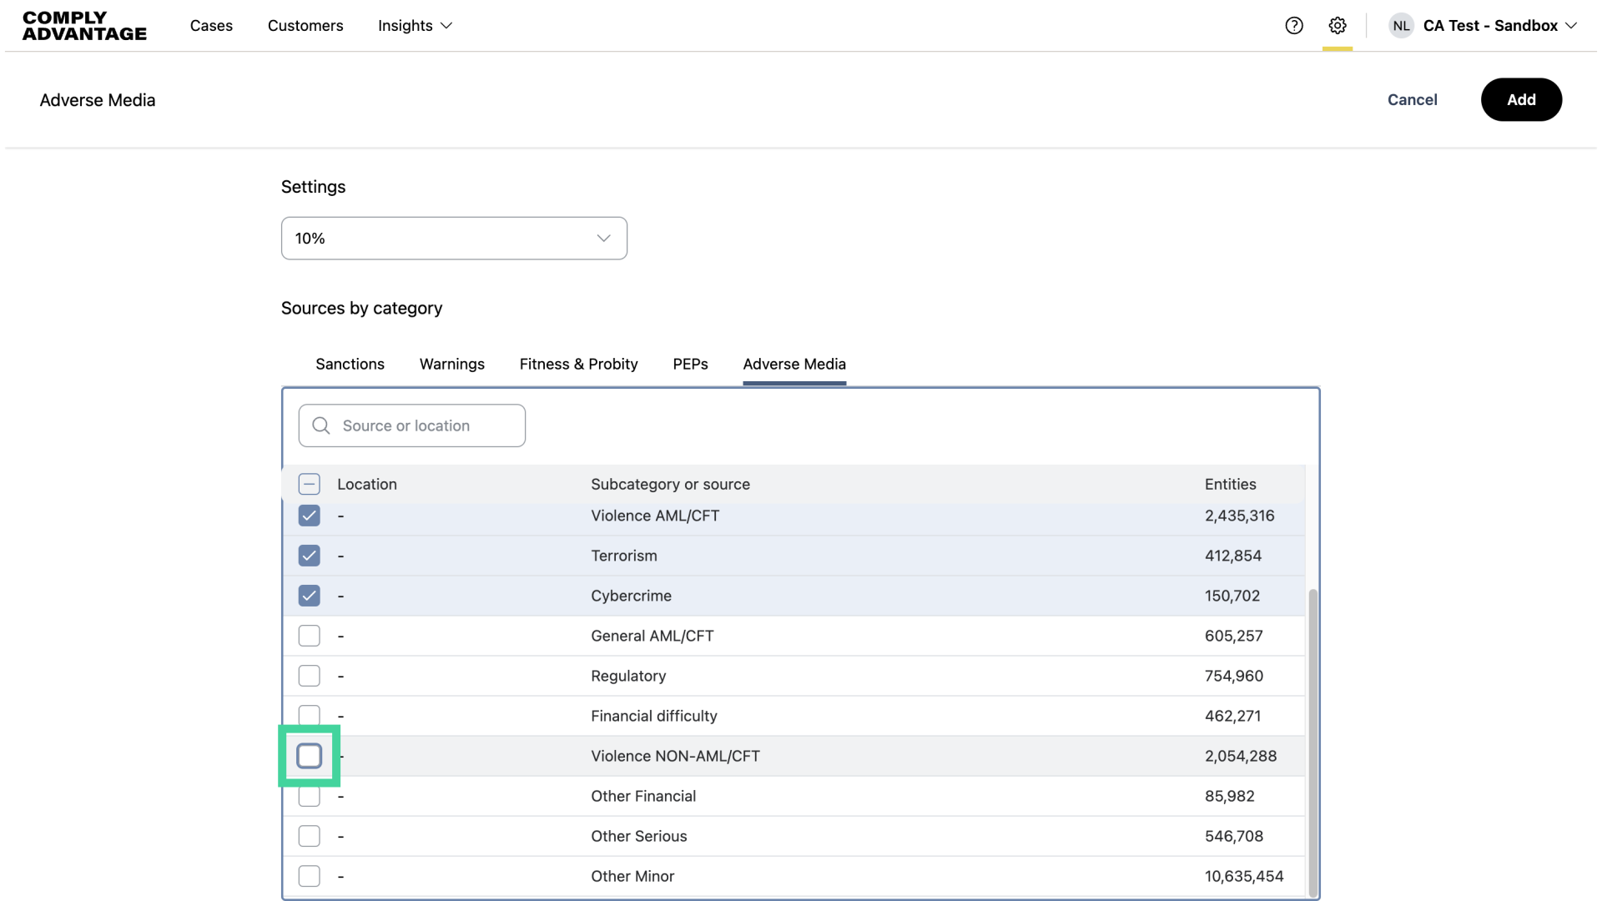Image resolution: width=1602 pixels, height=901 pixels.
Task: Enable the Other Minor checkbox
Action: 309,875
